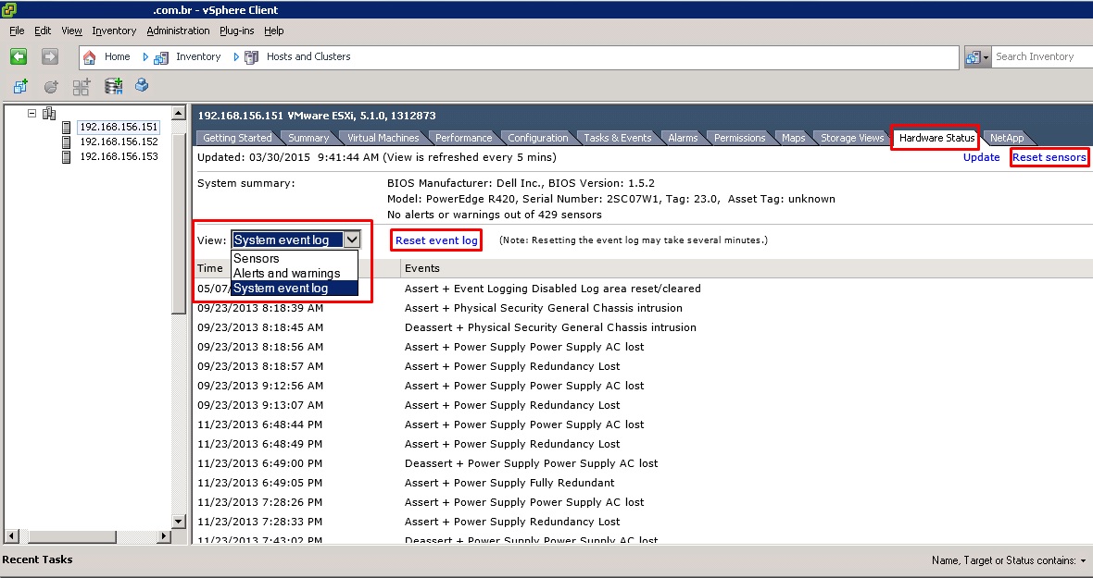The image size is (1093, 578).
Task: Click the Reset event log link
Action: tap(436, 240)
